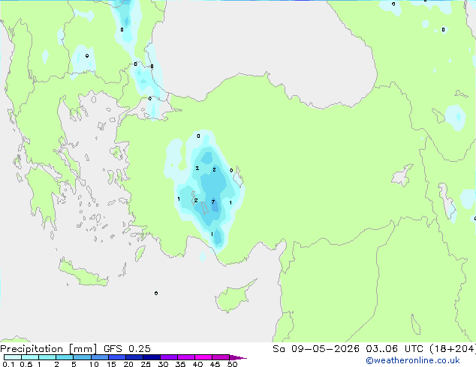Click the legend scale label '50'
The image size is (476, 367).
pos(233,364)
